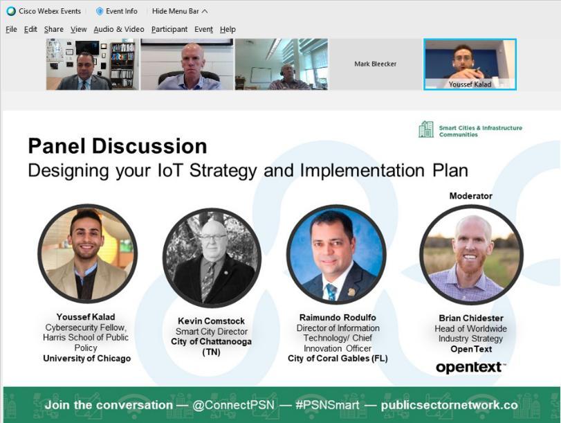561x423 pixels.
Task: Open the File menu
Action: [x=11, y=29]
